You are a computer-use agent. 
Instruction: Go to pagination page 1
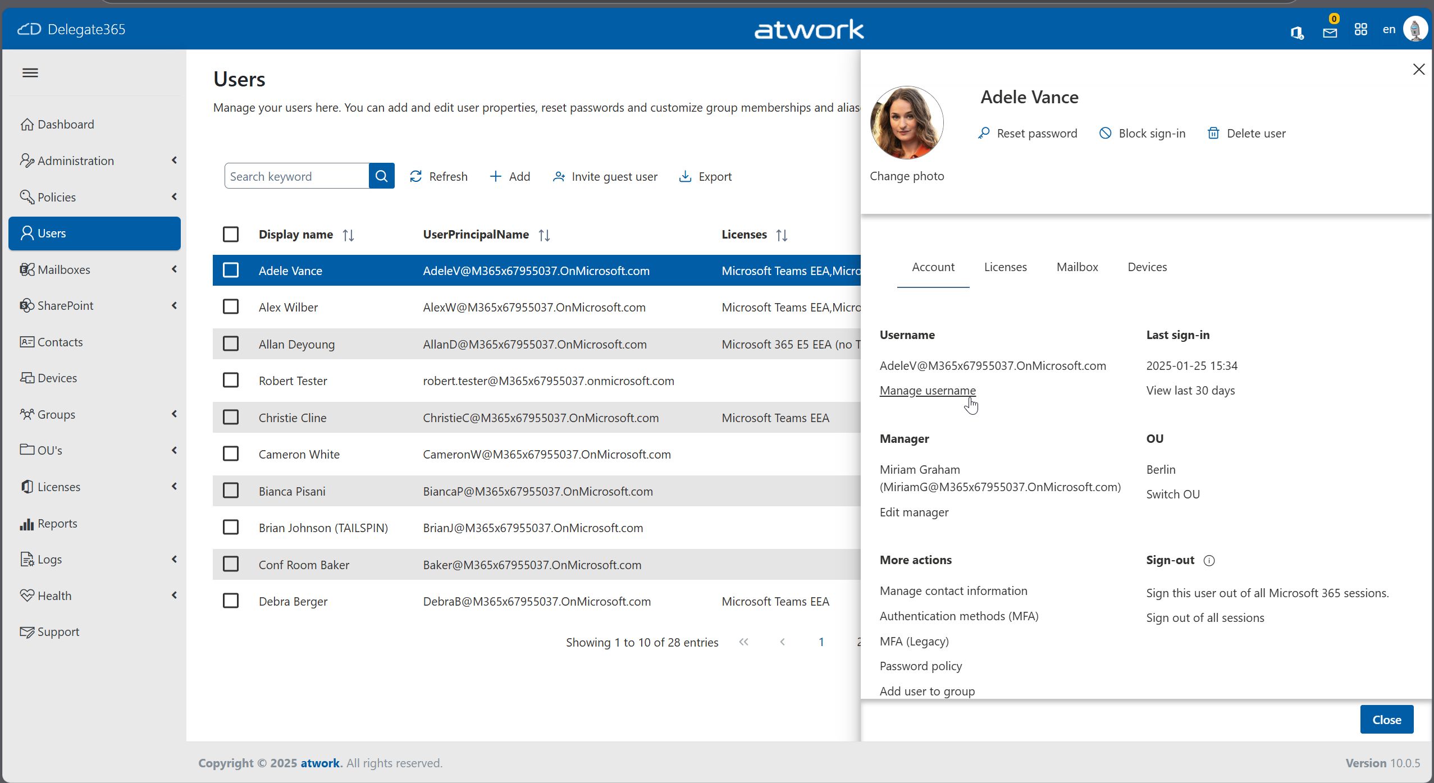point(821,642)
